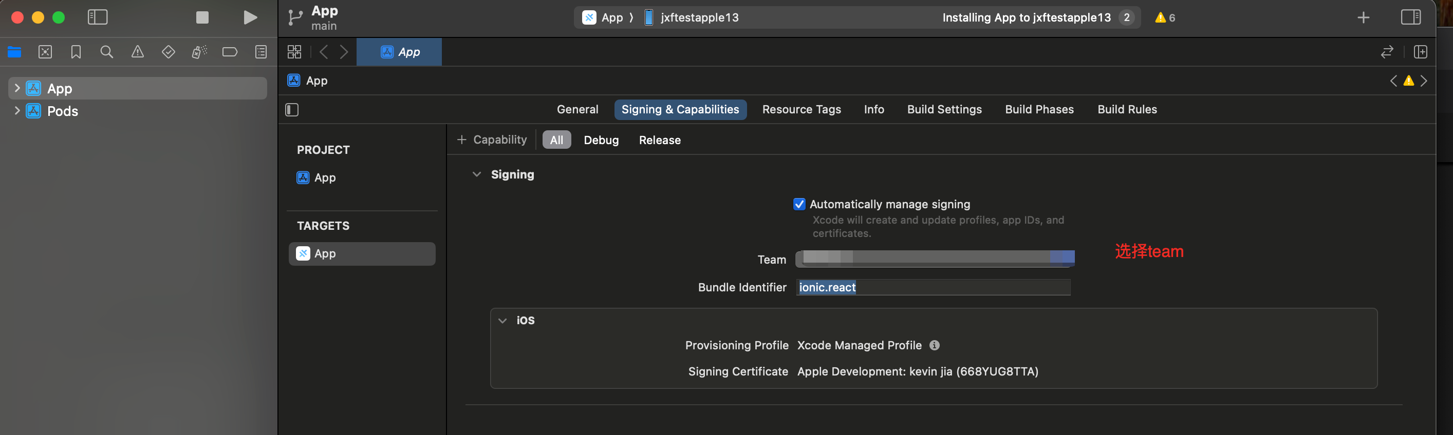Filter capabilities by Release
The width and height of the screenshot is (1453, 435).
(659, 141)
